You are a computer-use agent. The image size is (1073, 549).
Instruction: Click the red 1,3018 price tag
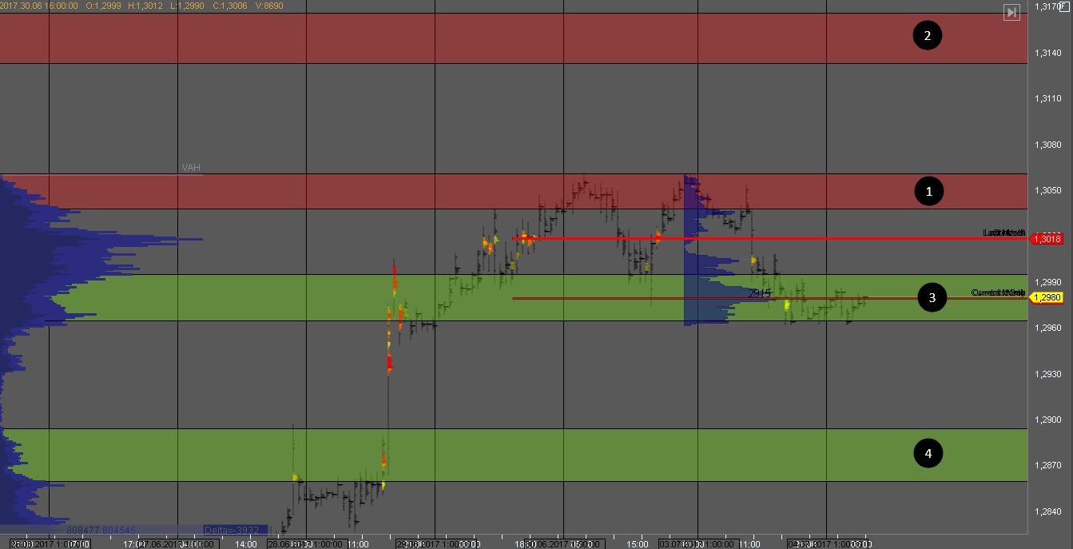tap(1047, 238)
